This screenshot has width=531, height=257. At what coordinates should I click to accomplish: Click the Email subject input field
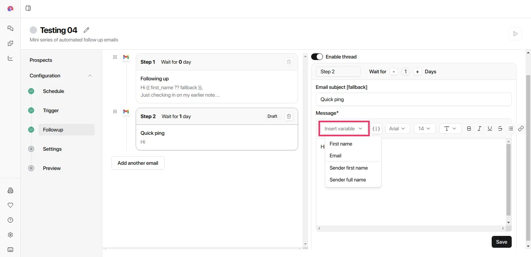pos(413,99)
